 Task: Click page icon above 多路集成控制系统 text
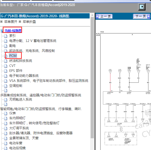click(6, 91)
